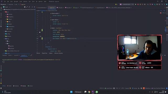This screenshot has width=168, height=94.
Task: Toggle the TODO tool window button at bottom
Action: tap(9, 86)
